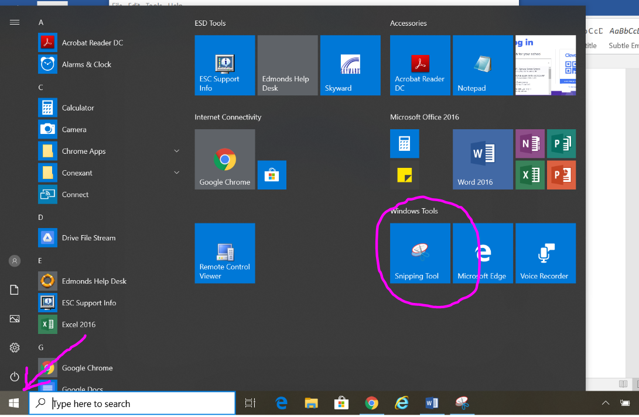Click the 'Type here to search' box

(132, 403)
